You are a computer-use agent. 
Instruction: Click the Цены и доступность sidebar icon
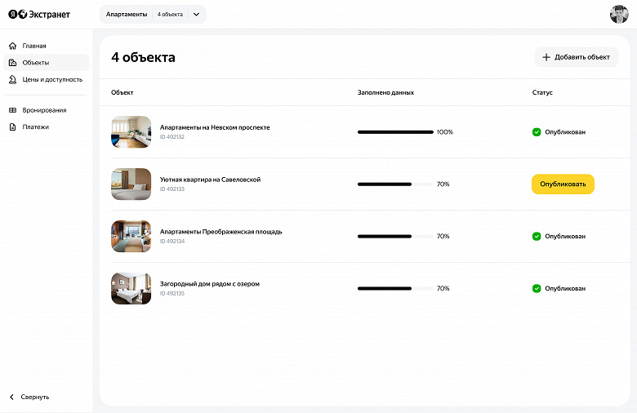[x=13, y=80]
